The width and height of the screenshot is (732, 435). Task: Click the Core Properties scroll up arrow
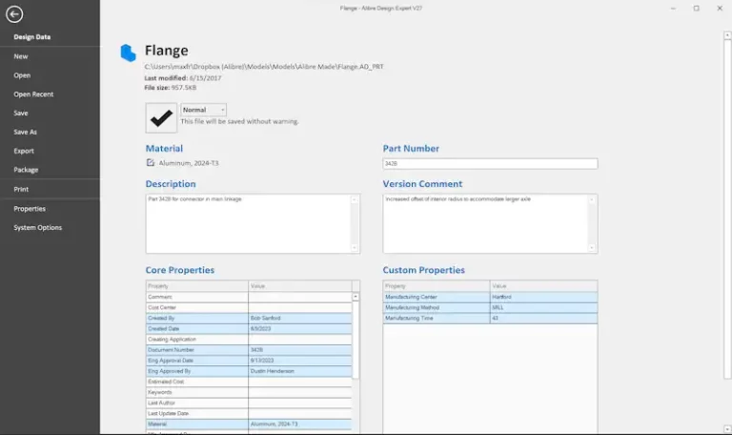[356, 297]
